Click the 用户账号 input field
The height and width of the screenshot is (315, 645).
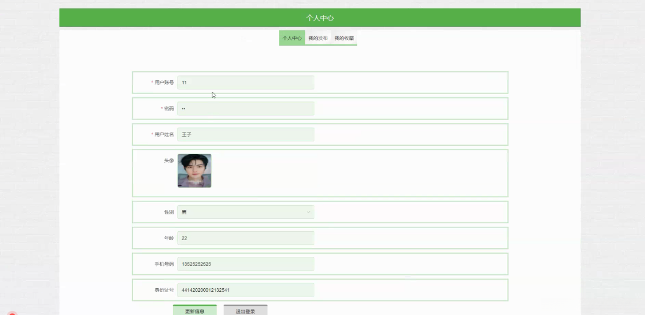pyautogui.click(x=246, y=82)
